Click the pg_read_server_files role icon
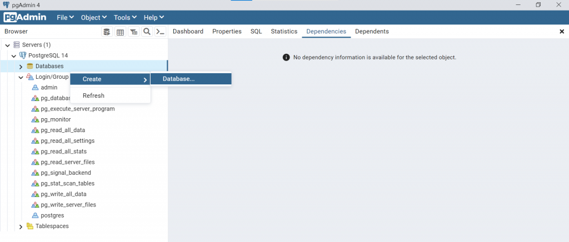 pos(35,162)
